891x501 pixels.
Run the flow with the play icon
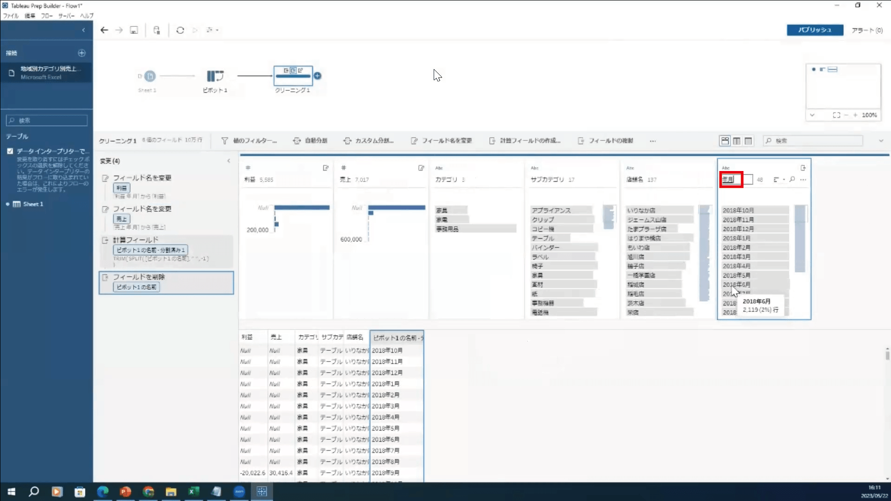coord(195,30)
